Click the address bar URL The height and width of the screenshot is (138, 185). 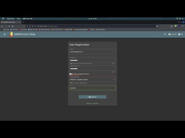[47, 26]
